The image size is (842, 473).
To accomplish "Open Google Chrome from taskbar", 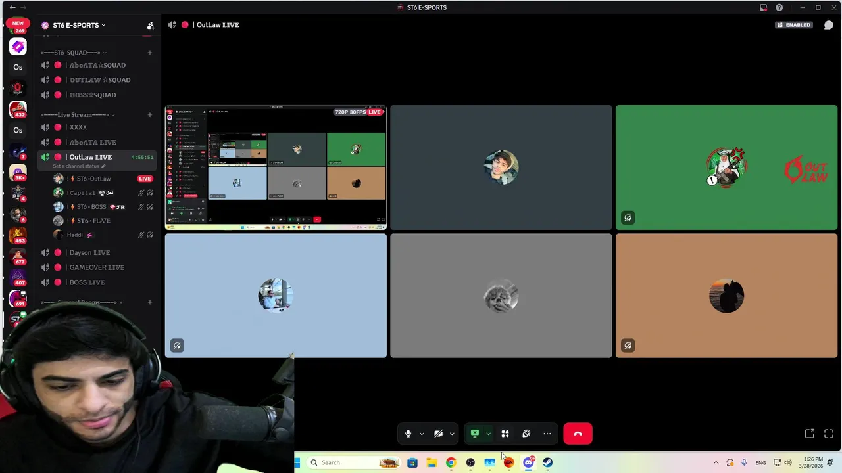I will point(451,462).
